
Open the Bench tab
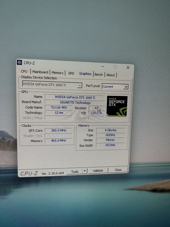point(99,74)
